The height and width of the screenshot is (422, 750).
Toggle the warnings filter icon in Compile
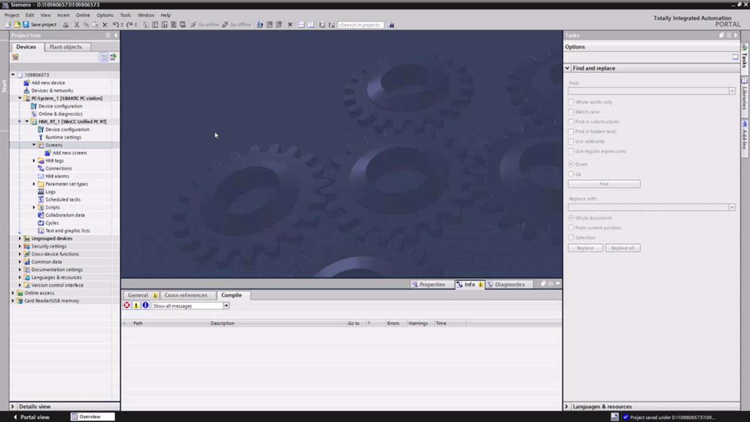point(136,305)
